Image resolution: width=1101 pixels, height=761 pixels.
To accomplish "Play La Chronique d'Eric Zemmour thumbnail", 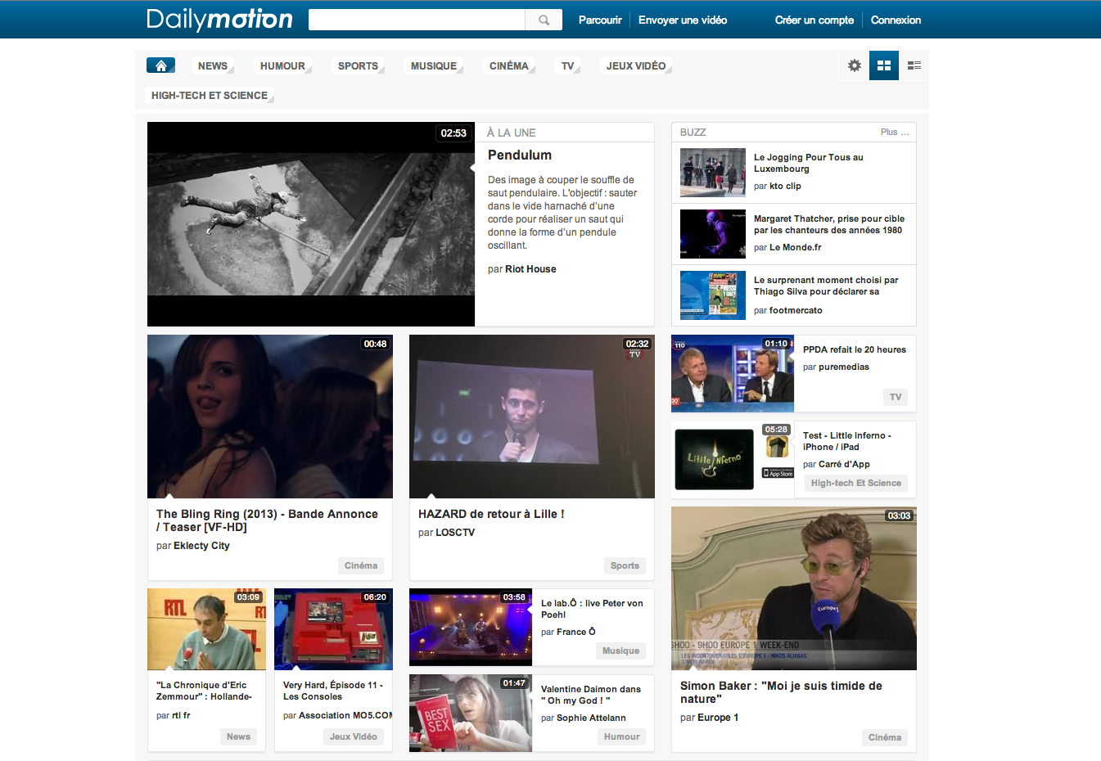I will click(x=206, y=629).
